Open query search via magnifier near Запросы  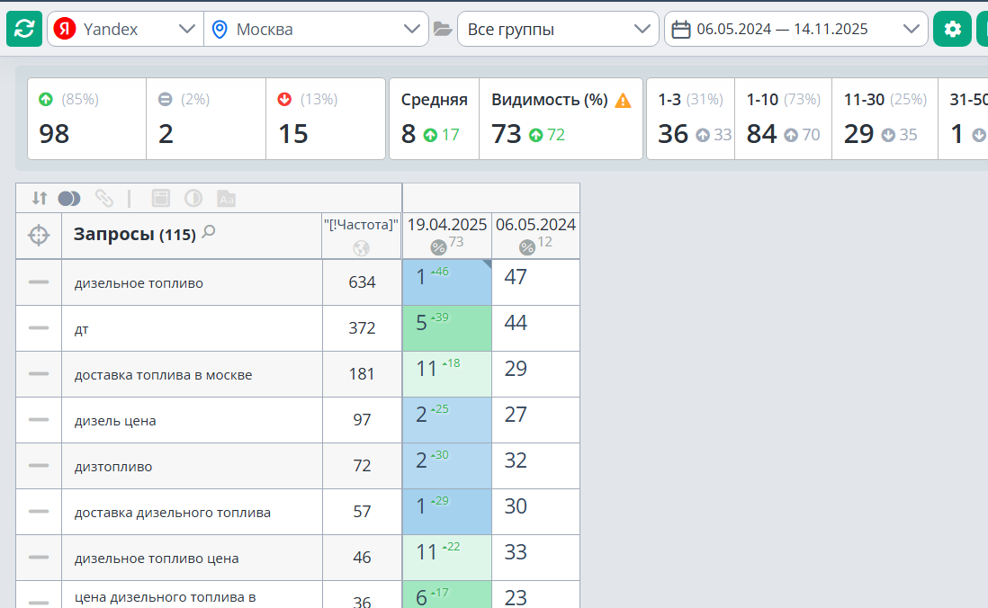[209, 232]
